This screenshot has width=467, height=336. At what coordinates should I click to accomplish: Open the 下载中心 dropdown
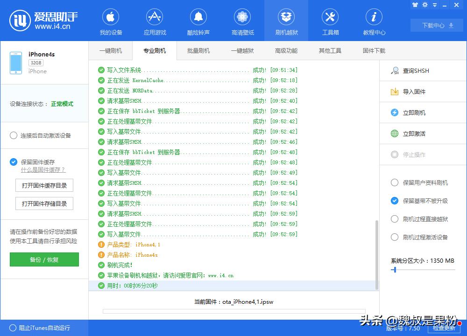436,26
